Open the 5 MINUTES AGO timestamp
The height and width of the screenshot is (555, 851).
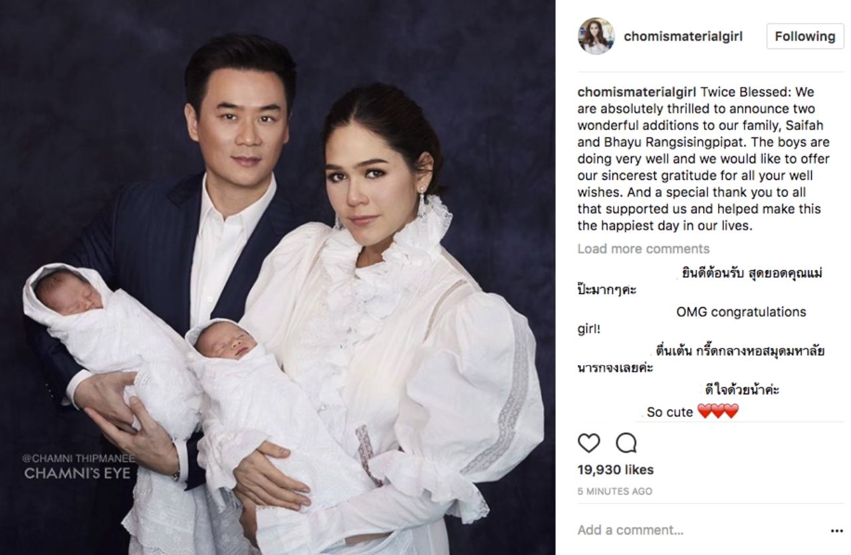(x=614, y=492)
